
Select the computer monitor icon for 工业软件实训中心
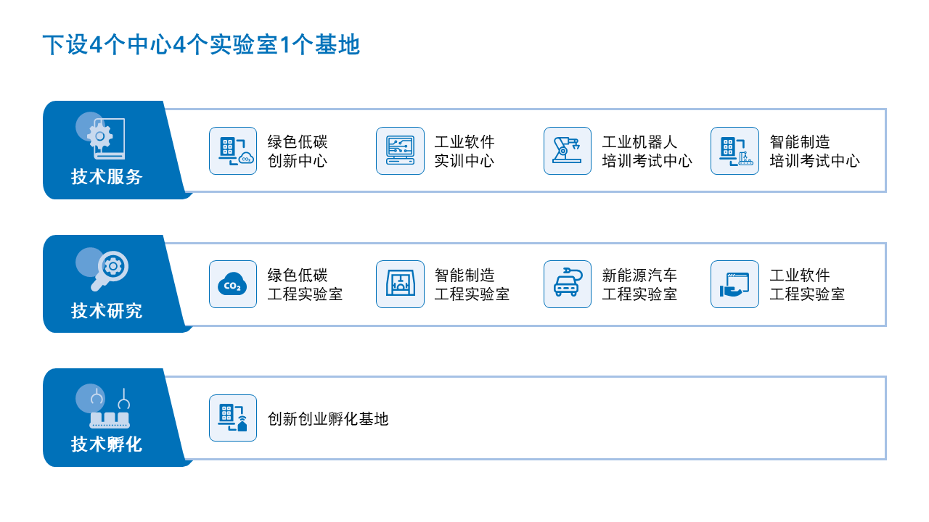click(400, 151)
